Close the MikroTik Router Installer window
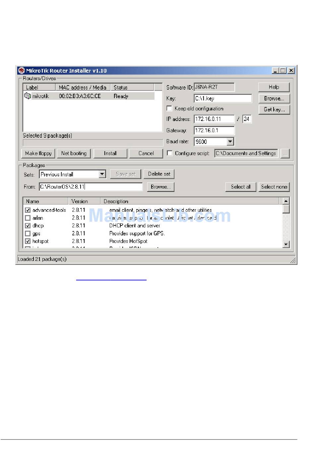The image size is (315, 467). click(291, 71)
